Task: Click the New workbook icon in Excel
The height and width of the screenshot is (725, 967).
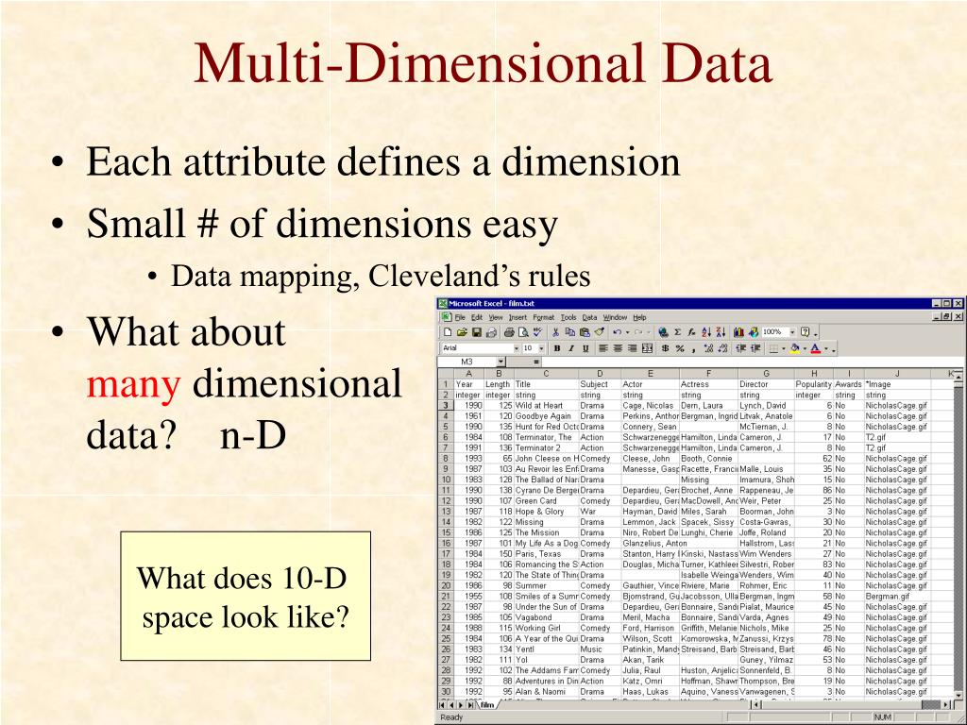Action: pos(448,332)
